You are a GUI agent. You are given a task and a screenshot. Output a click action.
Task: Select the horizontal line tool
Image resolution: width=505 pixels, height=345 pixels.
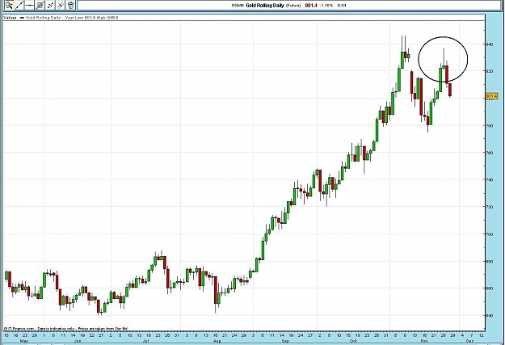[x=29, y=5]
